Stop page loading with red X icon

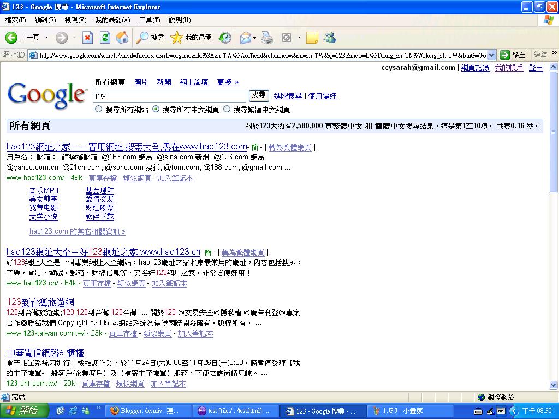click(87, 38)
